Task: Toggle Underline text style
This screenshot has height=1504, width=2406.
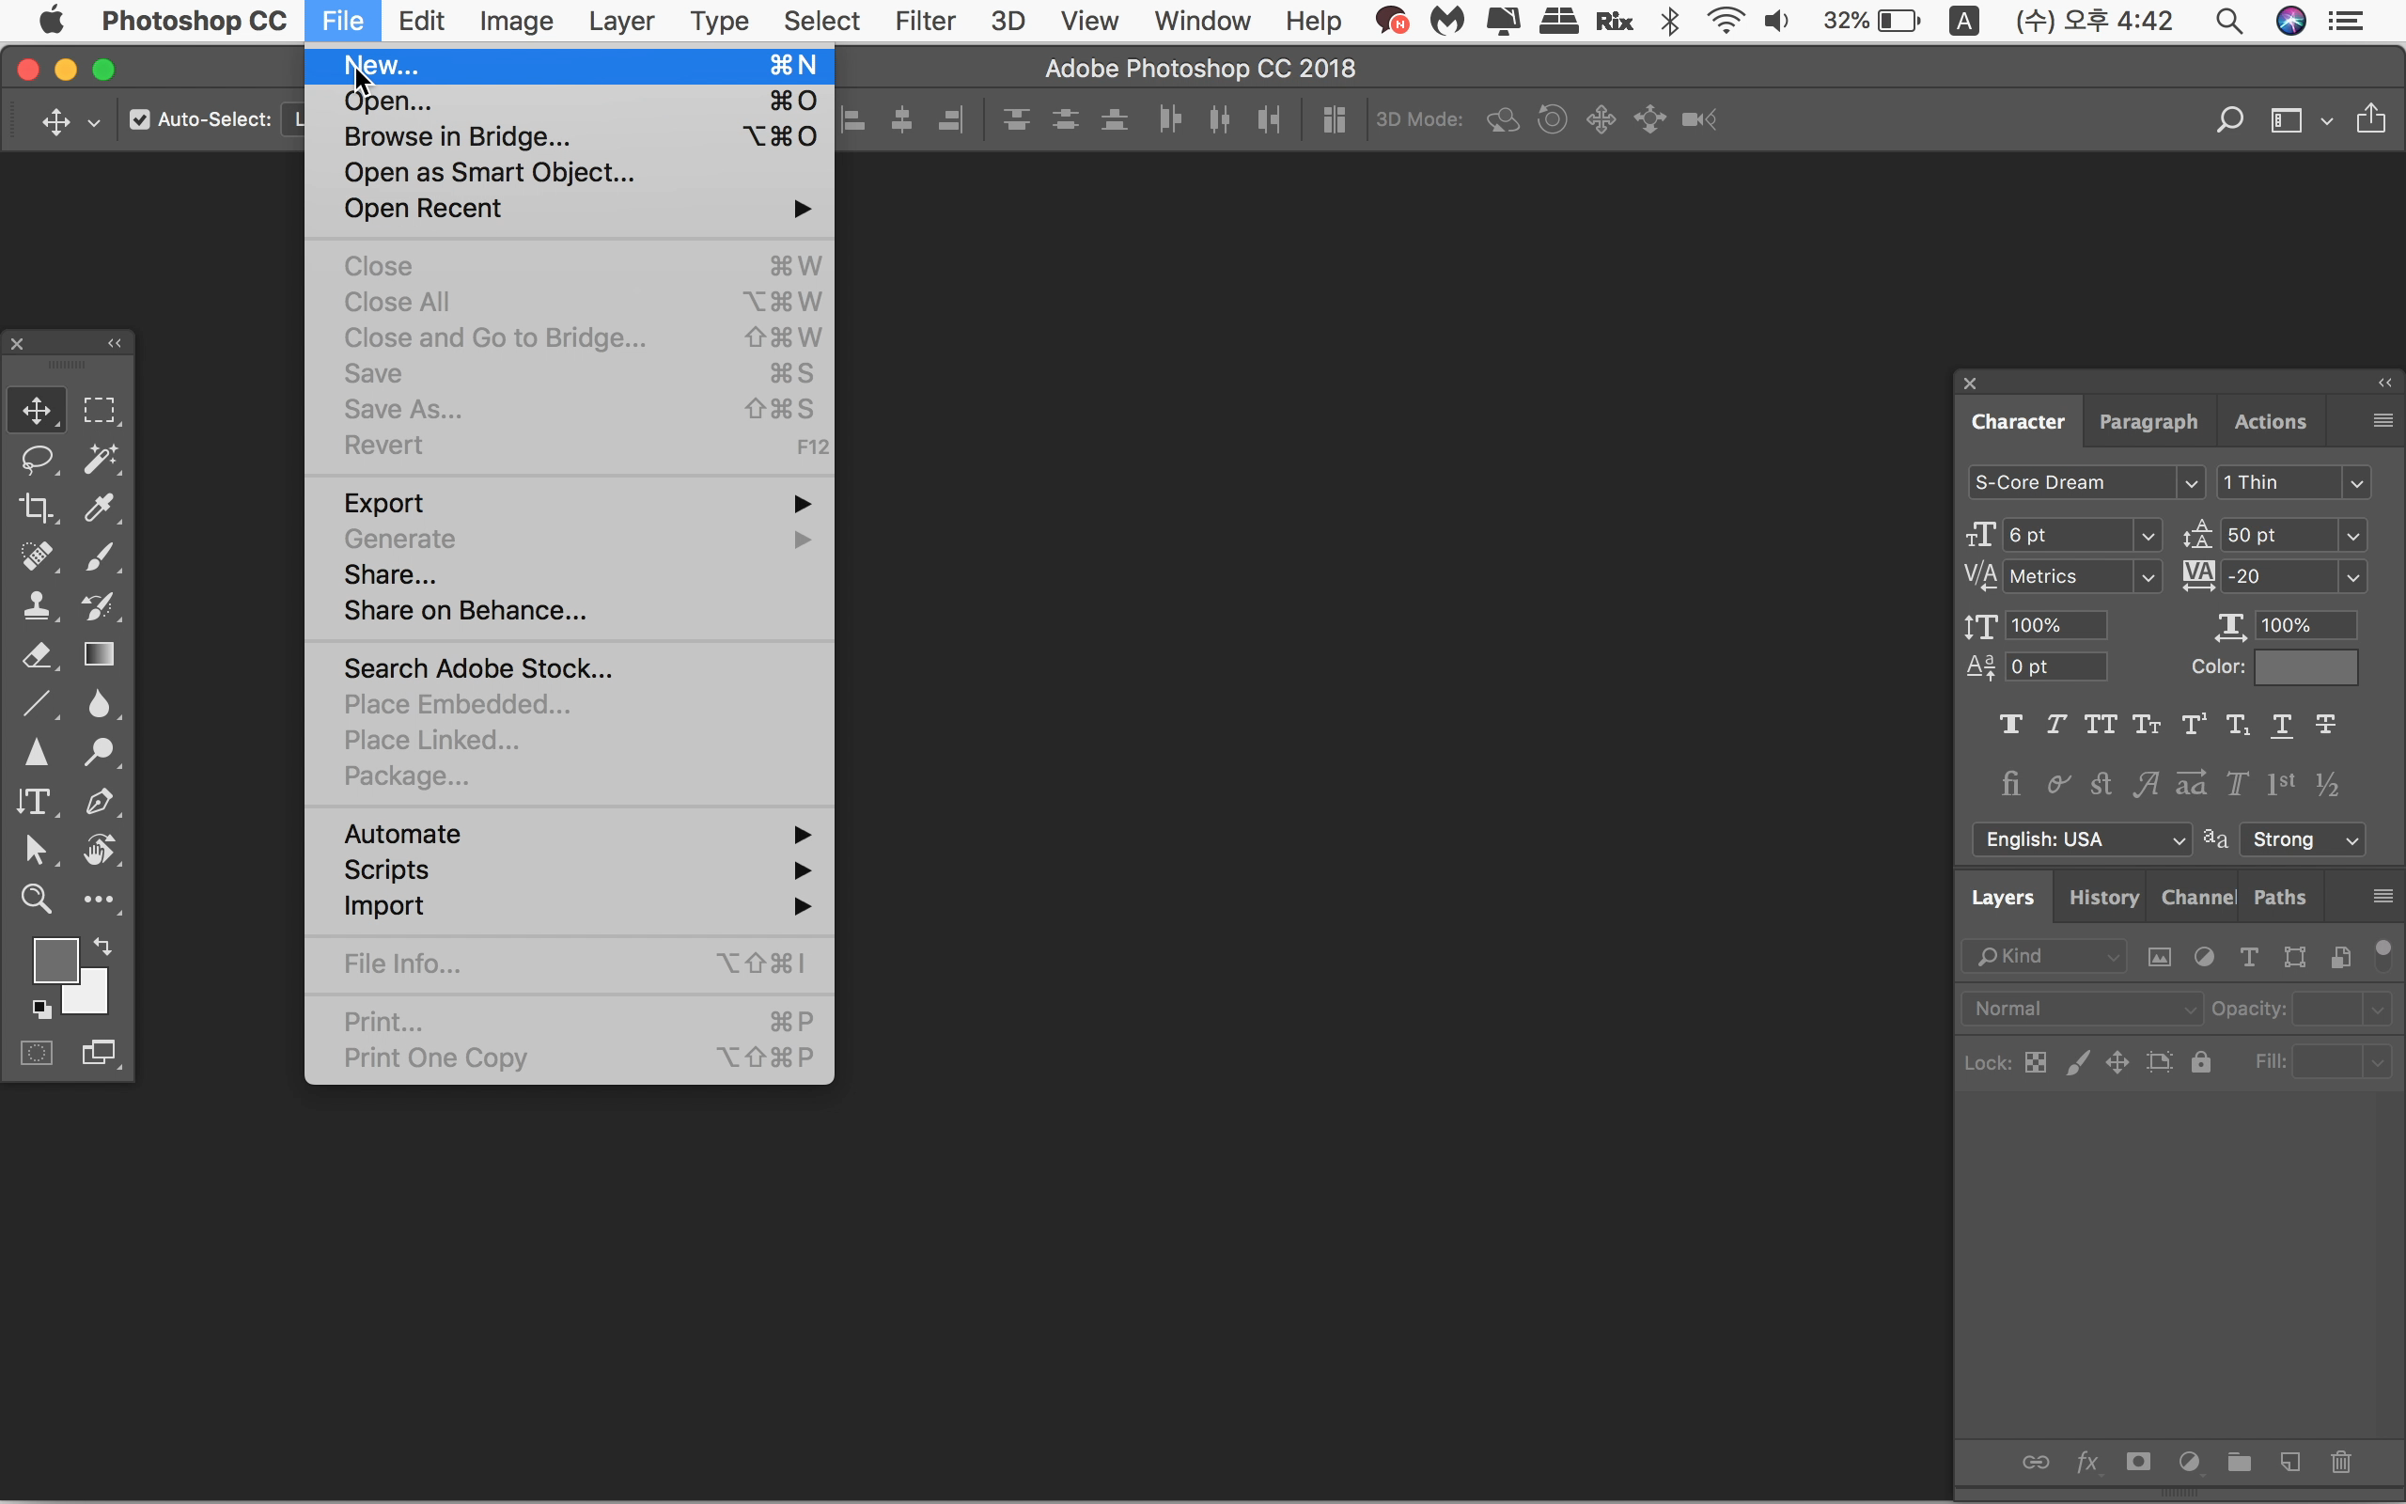Action: click(2282, 724)
